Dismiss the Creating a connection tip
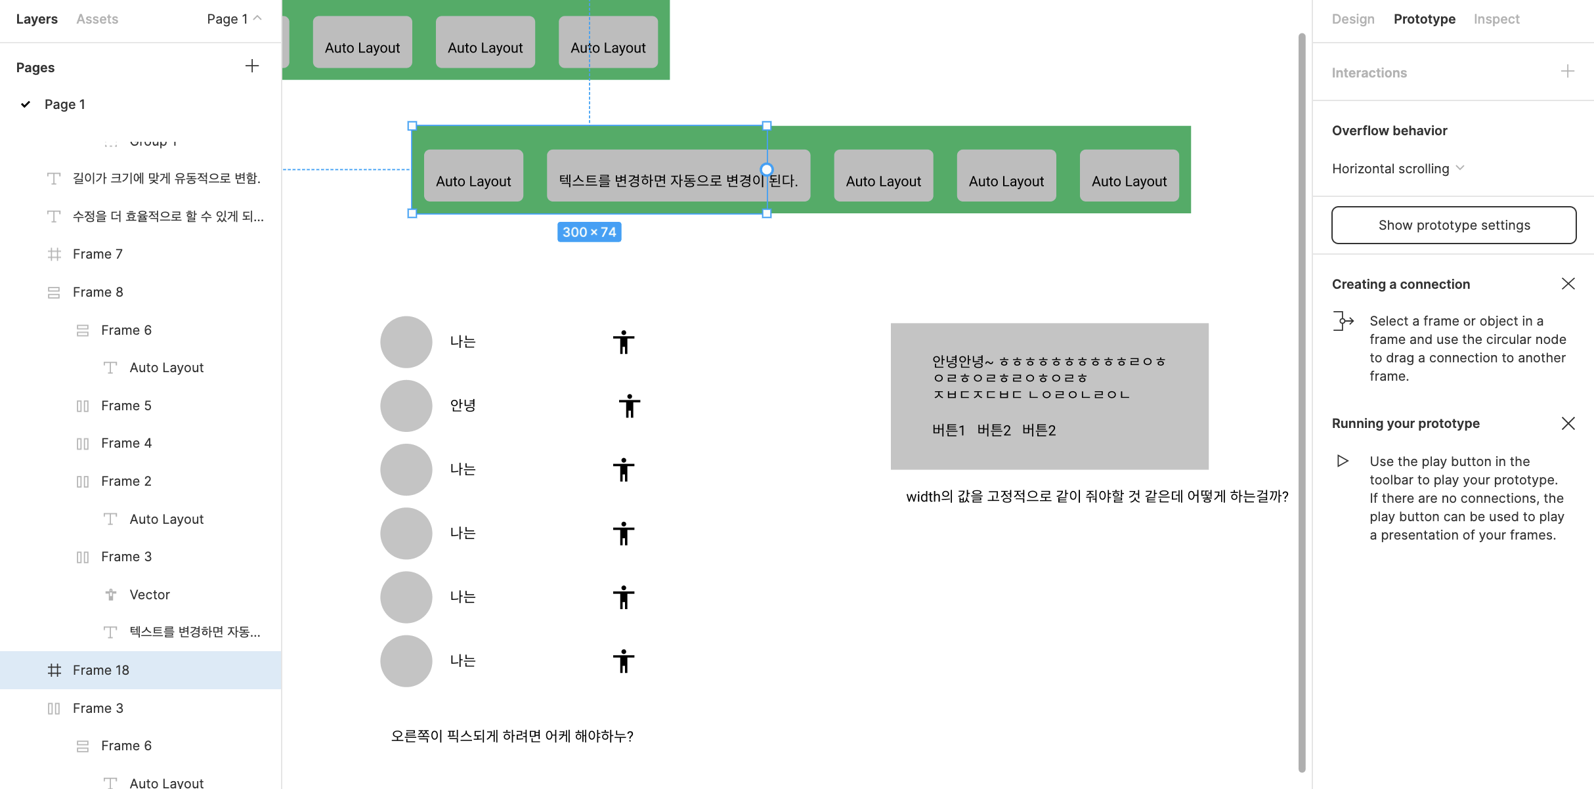 click(1568, 284)
